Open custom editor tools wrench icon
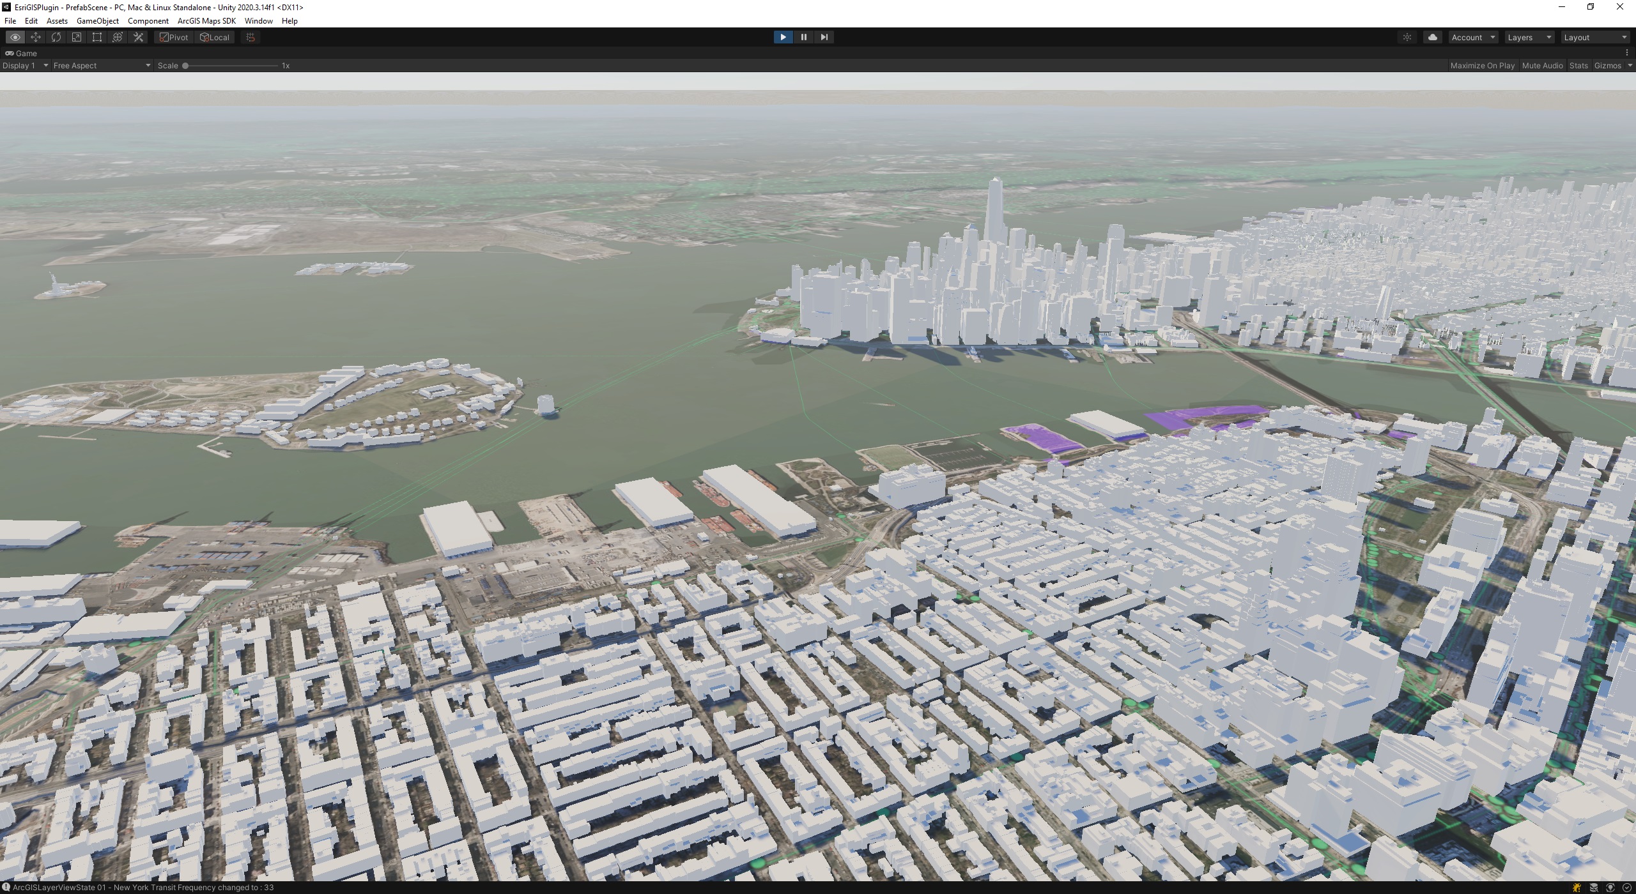The image size is (1636, 894). [138, 37]
